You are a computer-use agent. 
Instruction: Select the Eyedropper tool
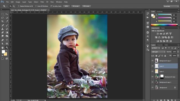[7, 21]
